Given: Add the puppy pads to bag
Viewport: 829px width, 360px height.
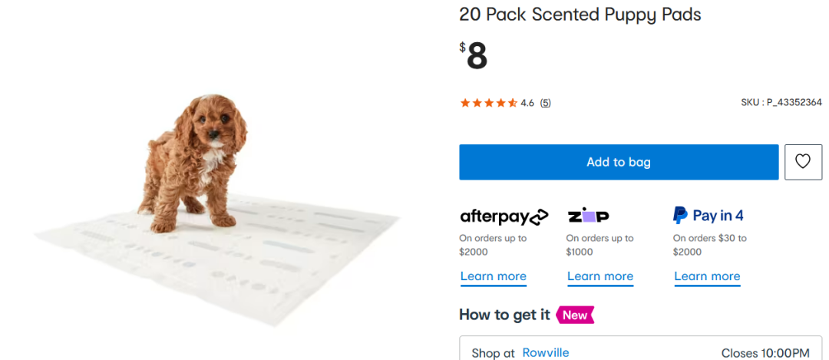Looking at the screenshot, I should 618,162.
